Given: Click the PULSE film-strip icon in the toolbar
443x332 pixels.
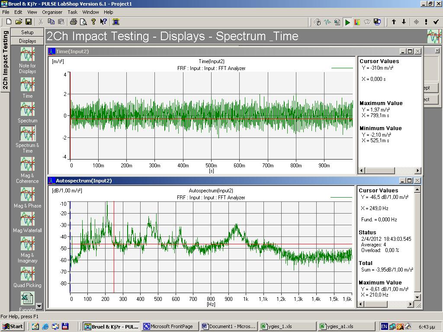Looking at the screenshot, I should click(116, 22).
